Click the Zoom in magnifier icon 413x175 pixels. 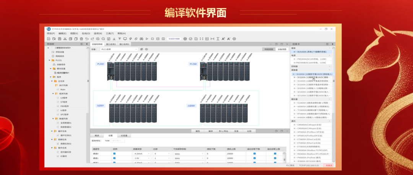point(98,39)
